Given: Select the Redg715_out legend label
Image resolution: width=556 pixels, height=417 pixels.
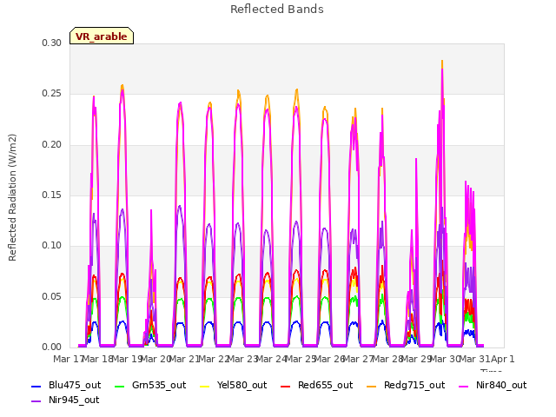Looking at the screenshot, I should [x=414, y=386].
